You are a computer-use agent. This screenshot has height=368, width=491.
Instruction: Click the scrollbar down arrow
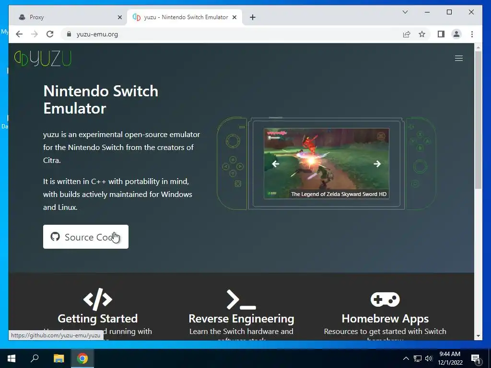[478, 336]
